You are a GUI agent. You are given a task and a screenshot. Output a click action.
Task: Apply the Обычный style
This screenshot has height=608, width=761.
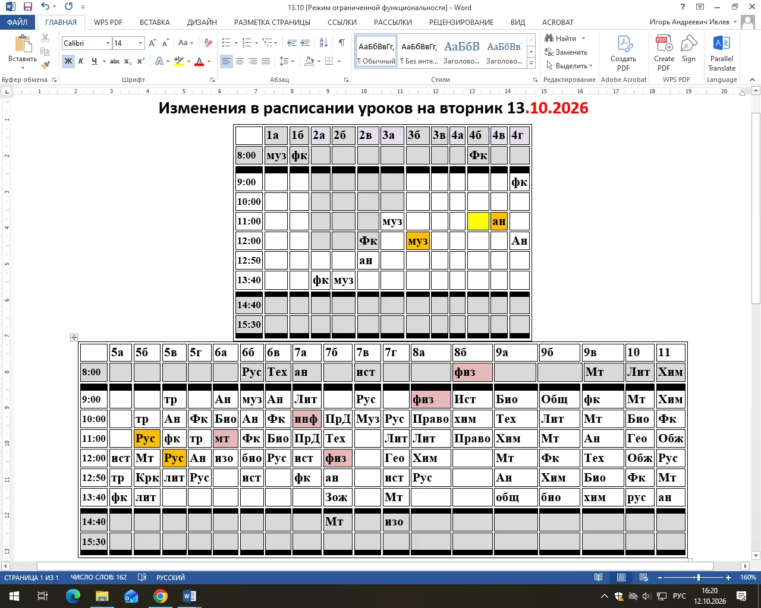click(x=376, y=52)
